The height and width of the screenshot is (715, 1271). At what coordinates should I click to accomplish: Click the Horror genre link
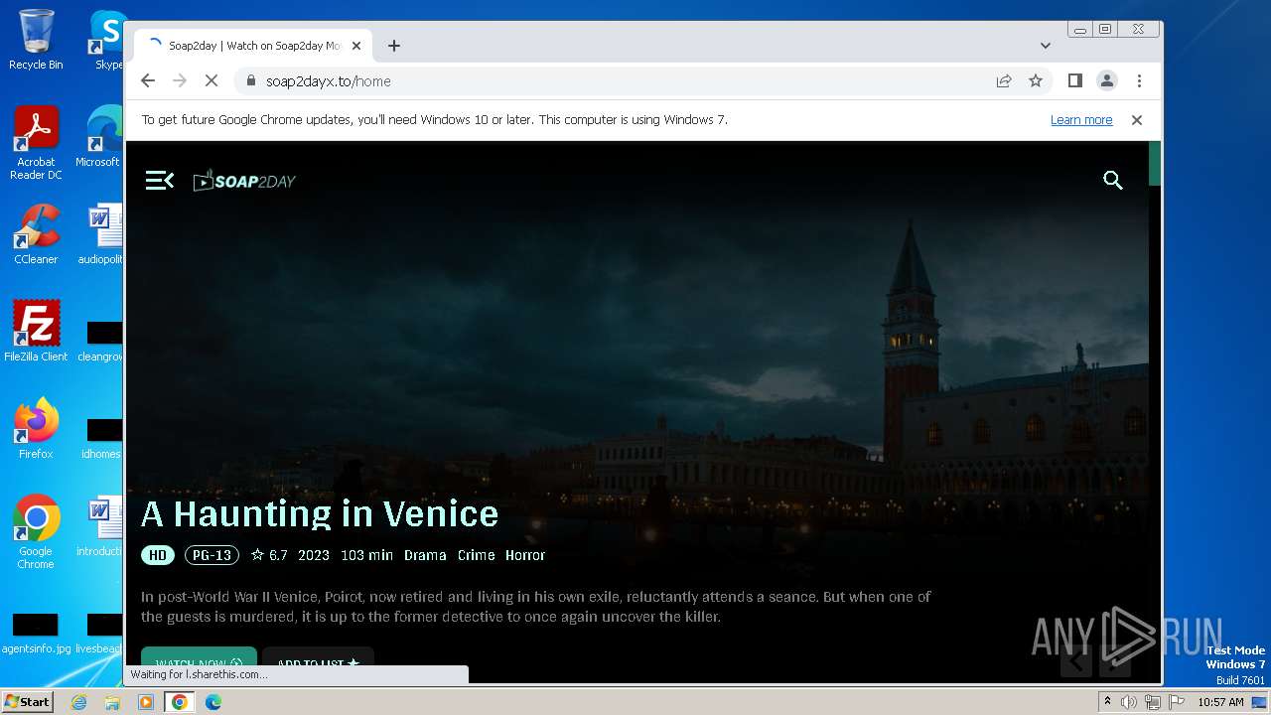(x=525, y=555)
